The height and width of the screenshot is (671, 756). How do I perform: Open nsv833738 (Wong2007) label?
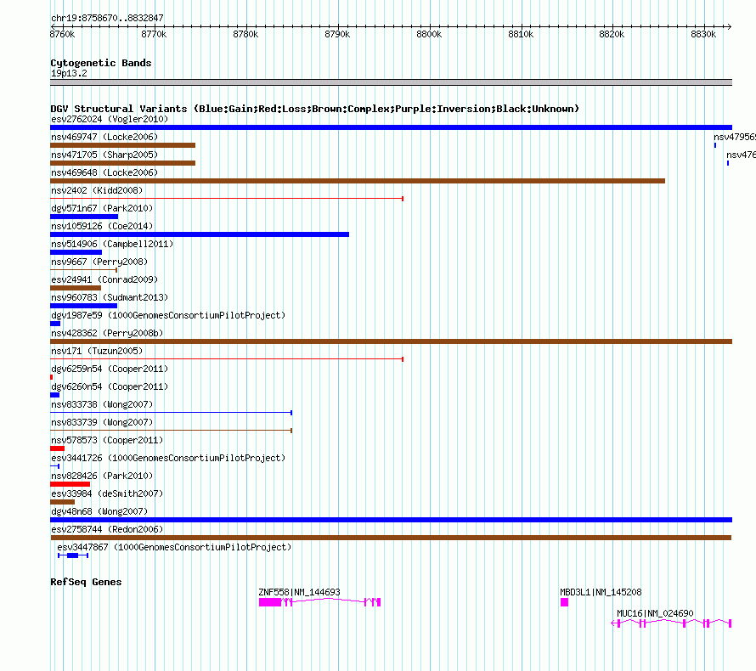pos(102,404)
